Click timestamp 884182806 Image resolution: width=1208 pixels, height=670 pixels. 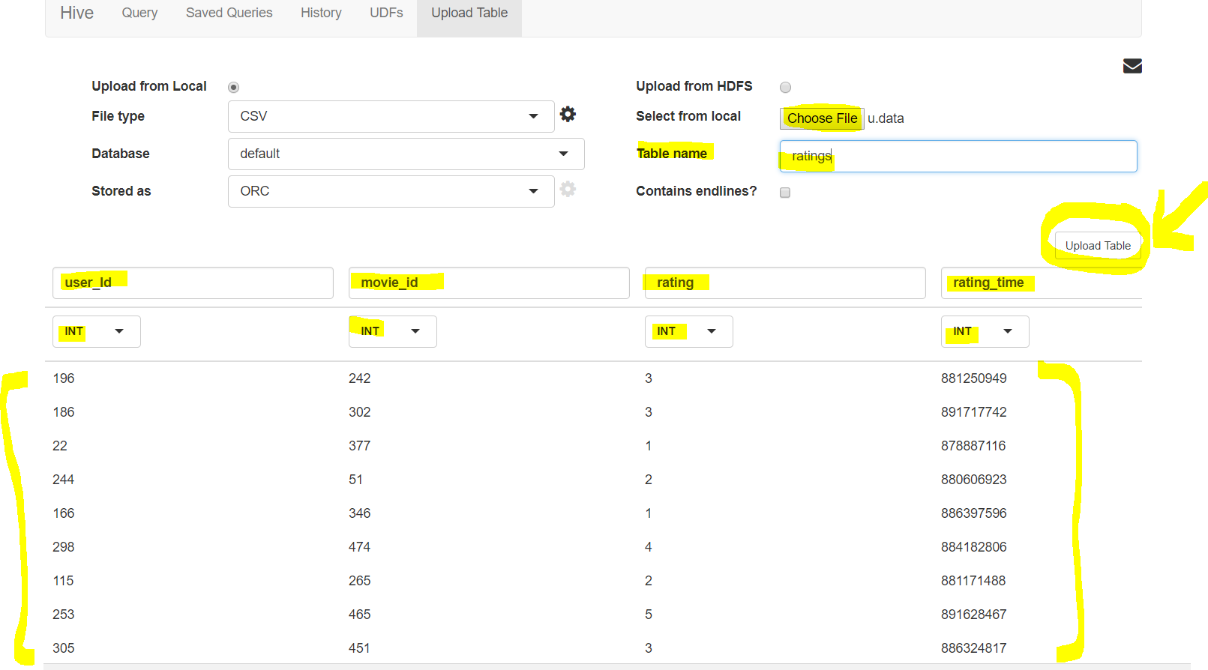(x=974, y=547)
